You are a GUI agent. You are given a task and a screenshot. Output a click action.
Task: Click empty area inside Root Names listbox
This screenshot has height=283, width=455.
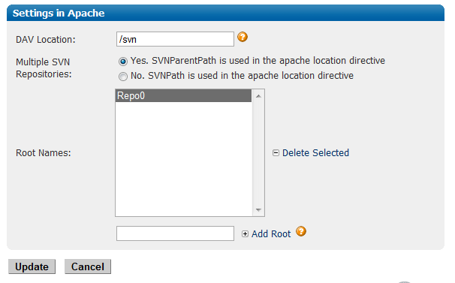tap(184, 158)
